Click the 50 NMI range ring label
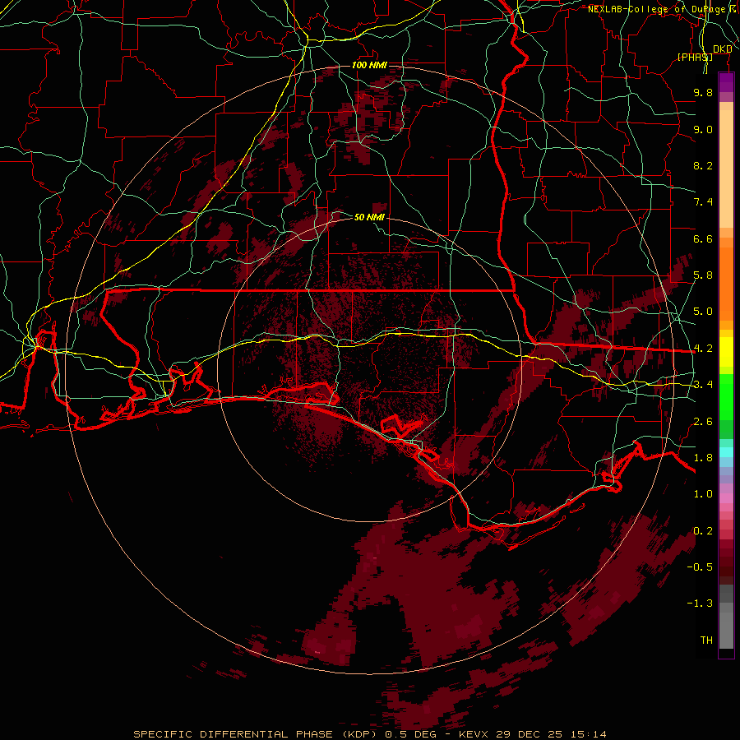This screenshot has height=740, width=740. click(369, 217)
